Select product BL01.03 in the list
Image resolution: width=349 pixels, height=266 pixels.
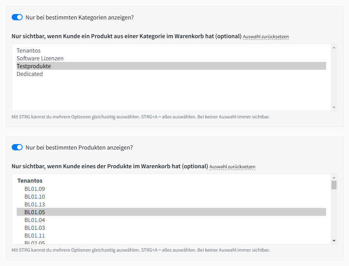coord(35,228)
